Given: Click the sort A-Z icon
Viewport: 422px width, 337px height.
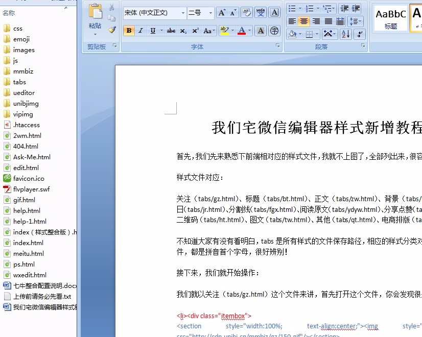Looking at the screenshot, I should click(x=345, y=34).
